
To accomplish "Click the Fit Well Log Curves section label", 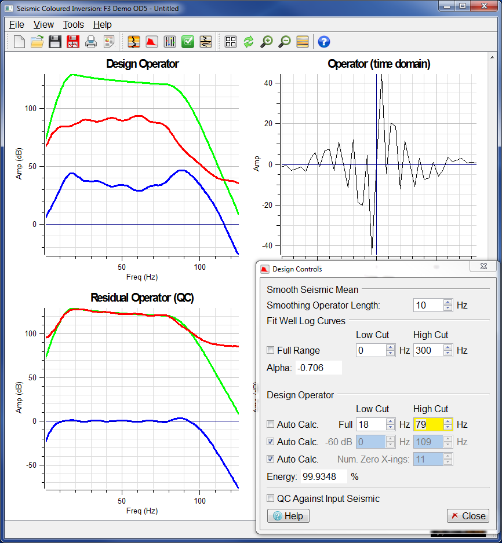I will pos(305,321).
